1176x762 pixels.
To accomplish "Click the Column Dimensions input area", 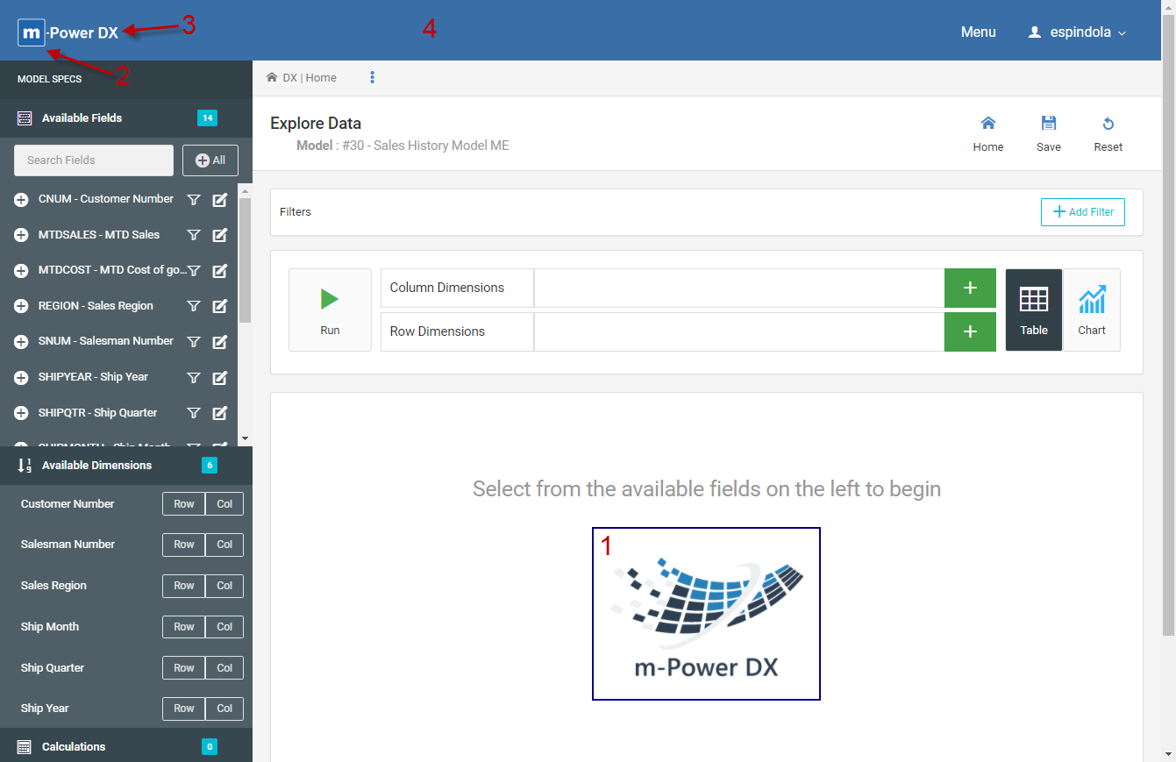I will coord(739,288).
